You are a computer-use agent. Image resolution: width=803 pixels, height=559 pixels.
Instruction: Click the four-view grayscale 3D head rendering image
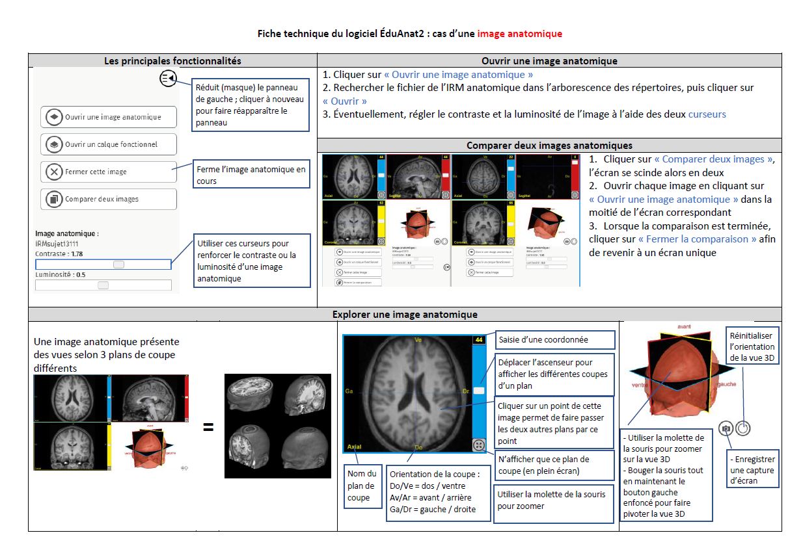click(277, 426)
